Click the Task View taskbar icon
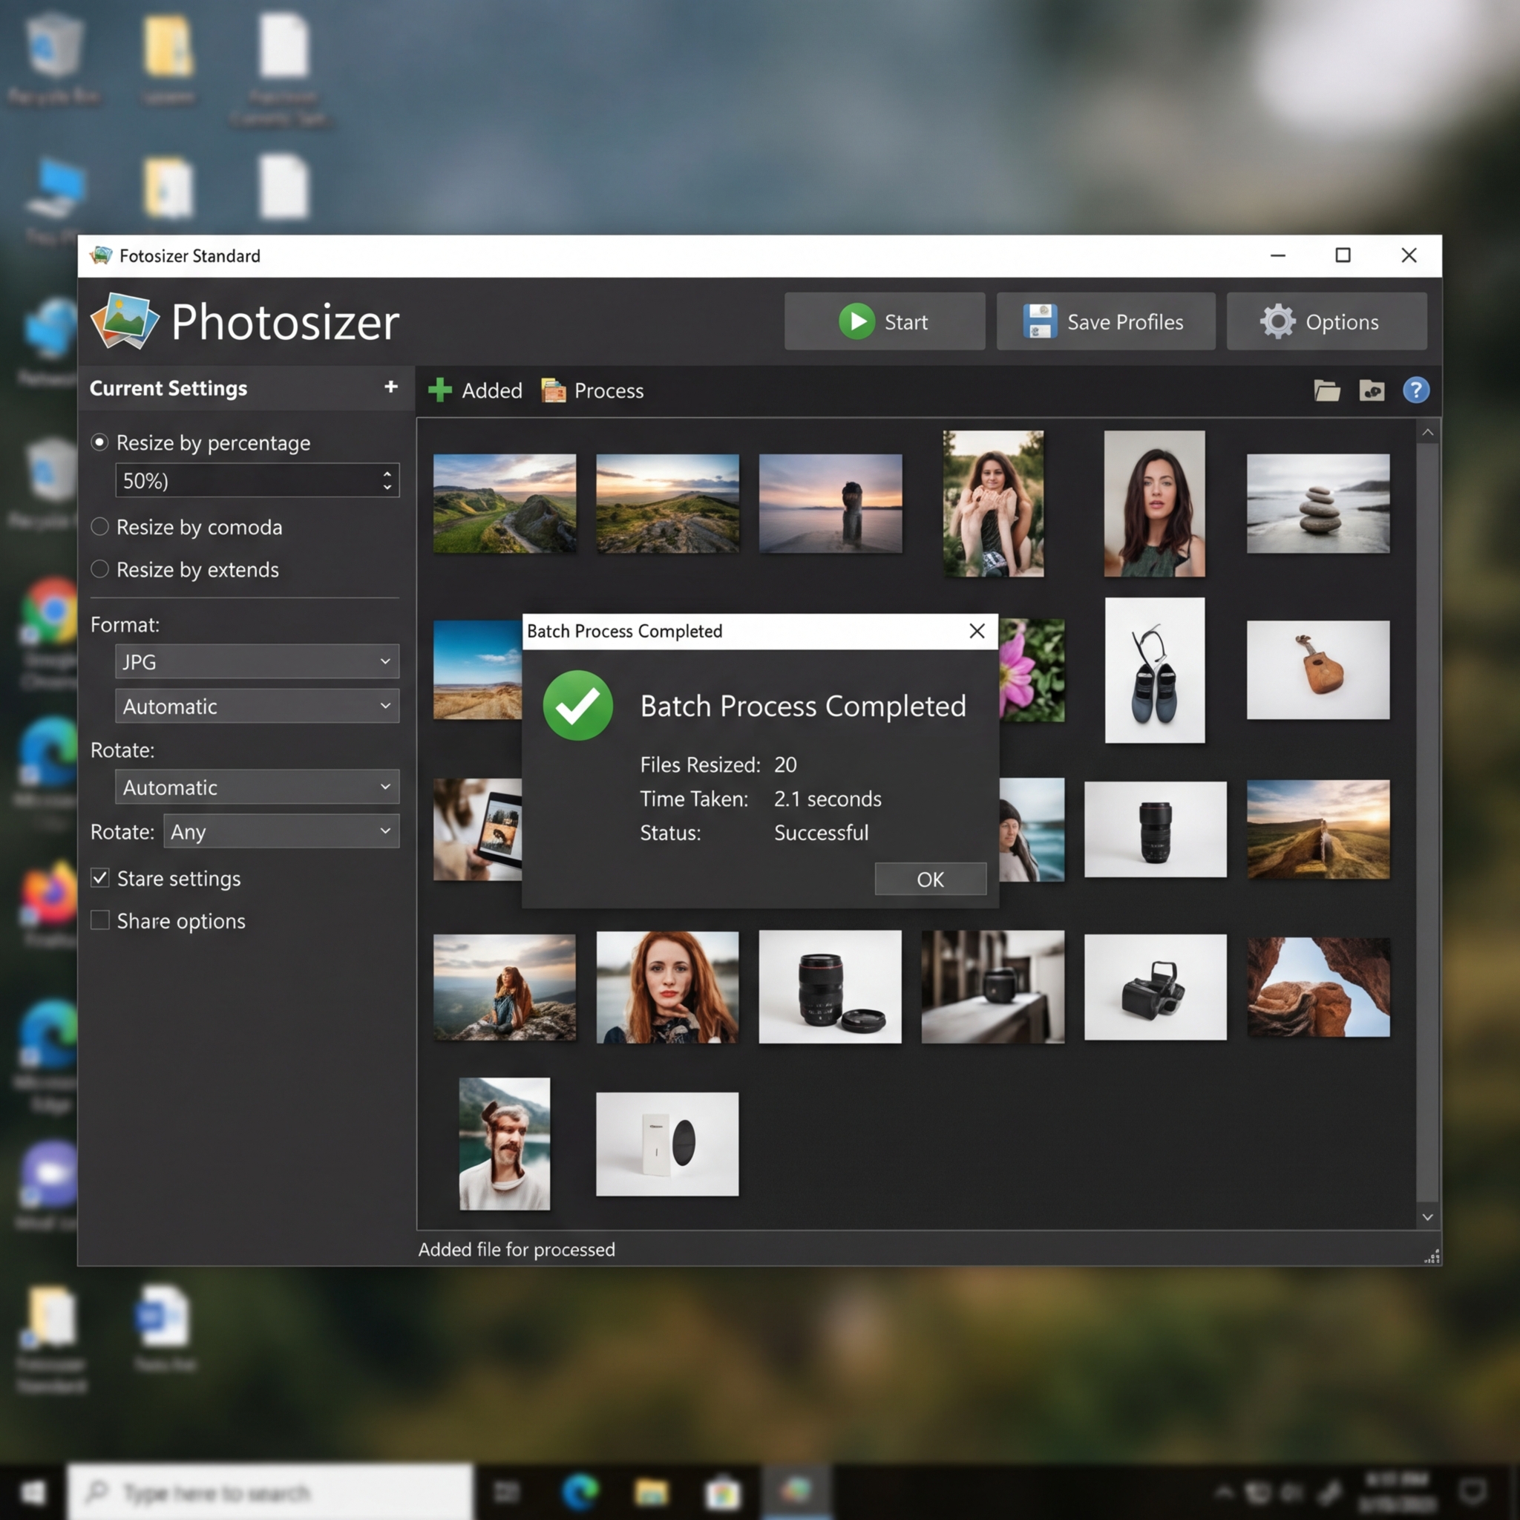1520x1520 pixels. point(507,1492)
